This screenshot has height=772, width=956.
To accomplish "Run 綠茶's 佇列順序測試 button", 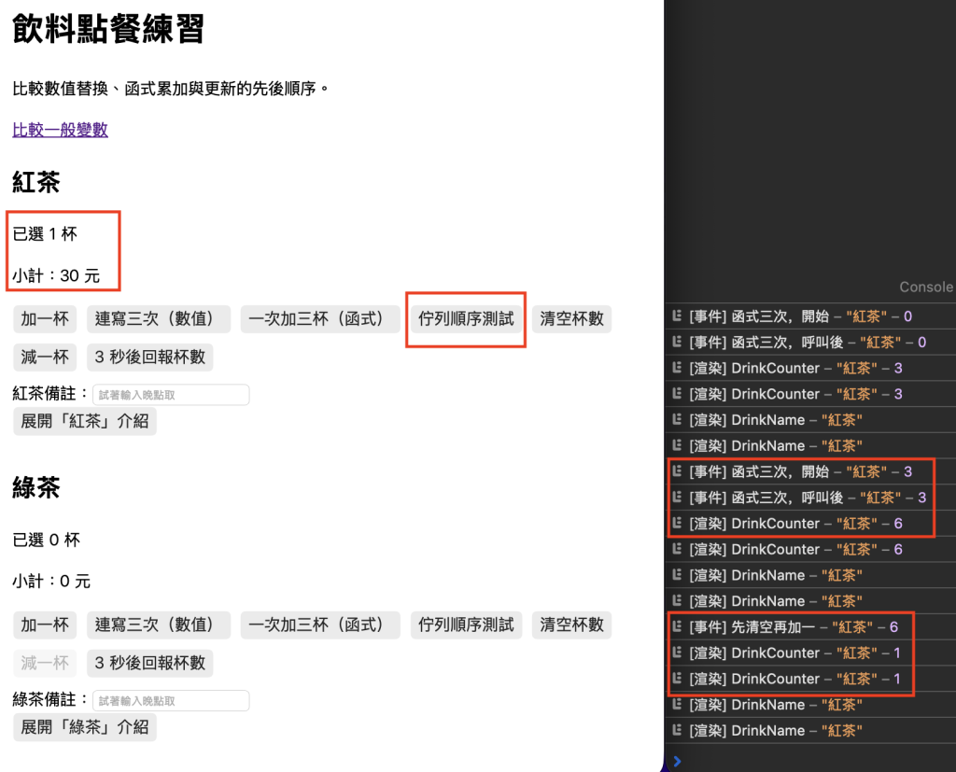I will 466,625.
